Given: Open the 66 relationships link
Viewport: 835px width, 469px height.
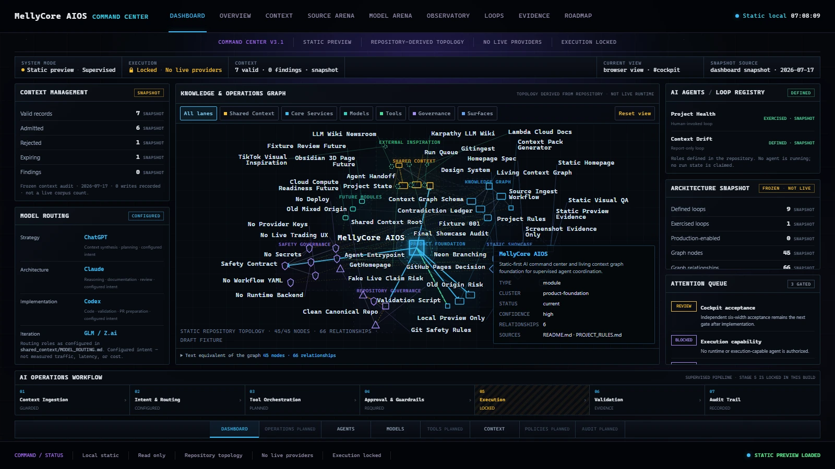Looking at the screenshot, I should coord(314,355).
